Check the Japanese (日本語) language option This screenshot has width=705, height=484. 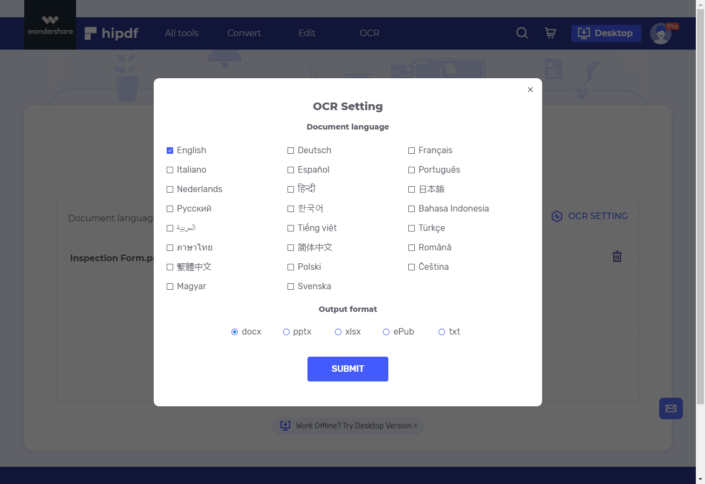(x=412, y=189)
